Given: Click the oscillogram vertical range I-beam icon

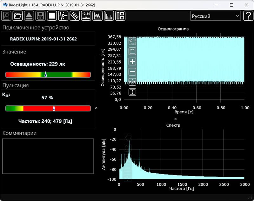Looking at the screenshot, I should click(132, 92).
